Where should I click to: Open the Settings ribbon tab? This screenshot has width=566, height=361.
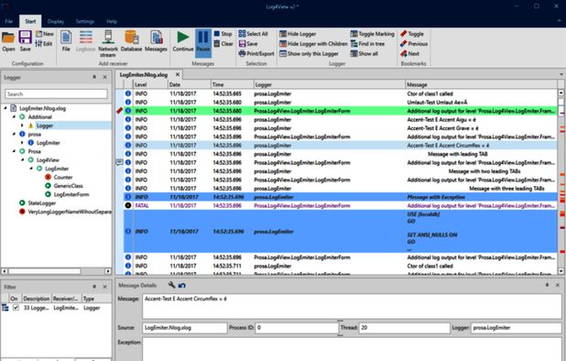point(85,21)
